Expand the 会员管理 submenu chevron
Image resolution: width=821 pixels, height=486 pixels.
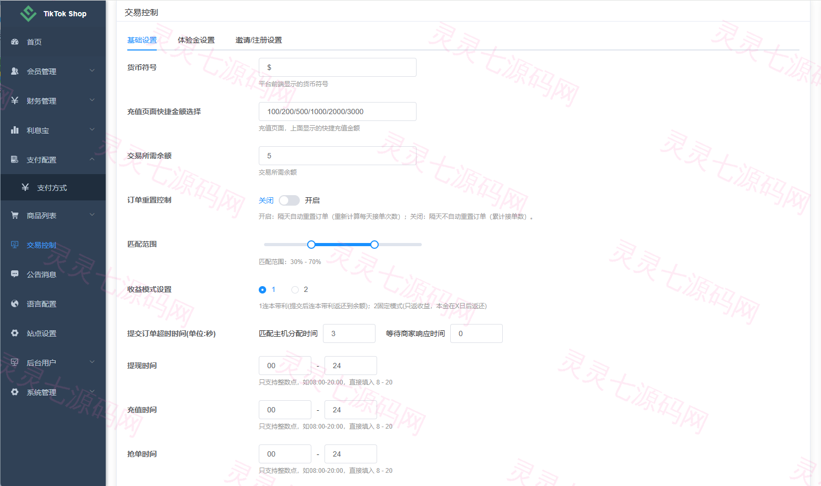pos(92,70)
